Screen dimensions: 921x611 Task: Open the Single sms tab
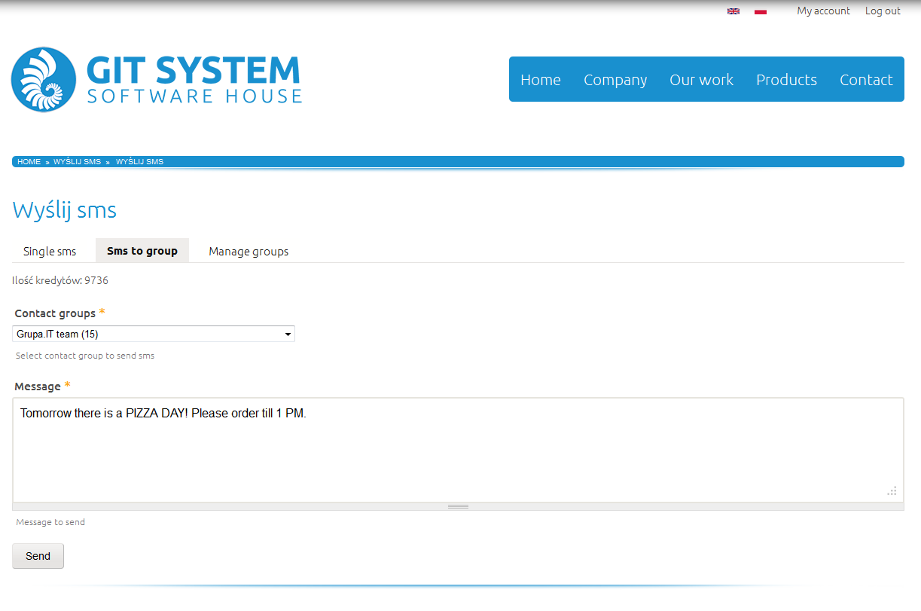[50, 251]
